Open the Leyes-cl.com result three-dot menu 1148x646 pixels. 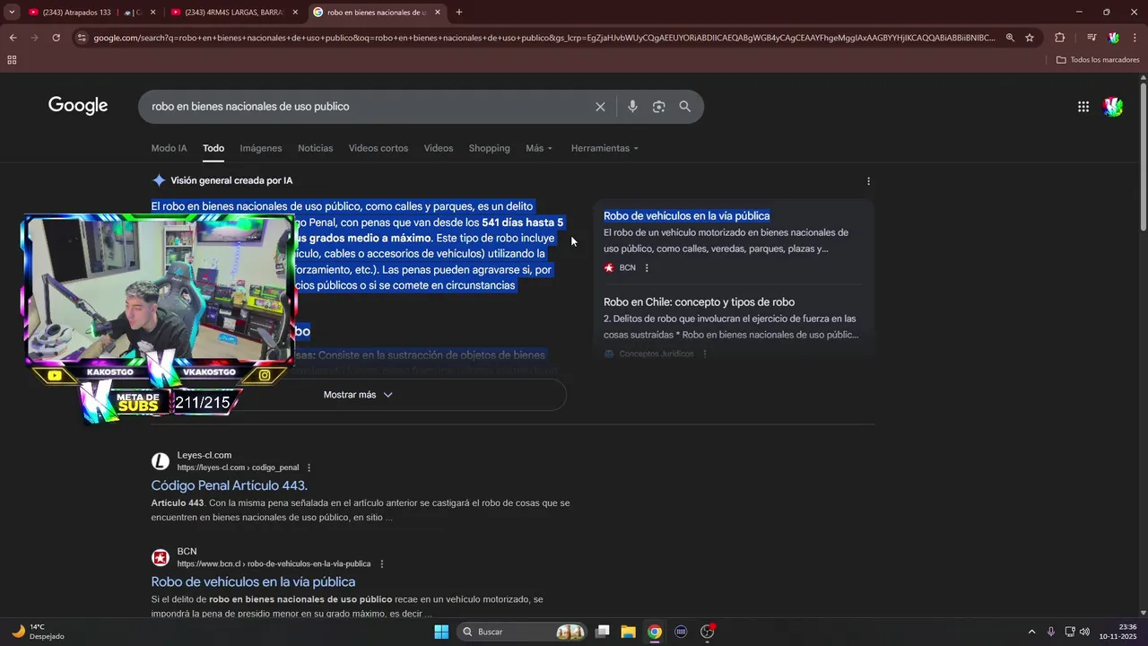[x=309, y=467]
